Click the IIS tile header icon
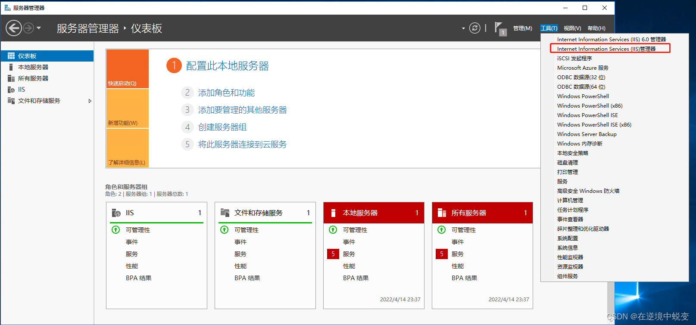This screenshot has width=696, height=325. [116, 213]
